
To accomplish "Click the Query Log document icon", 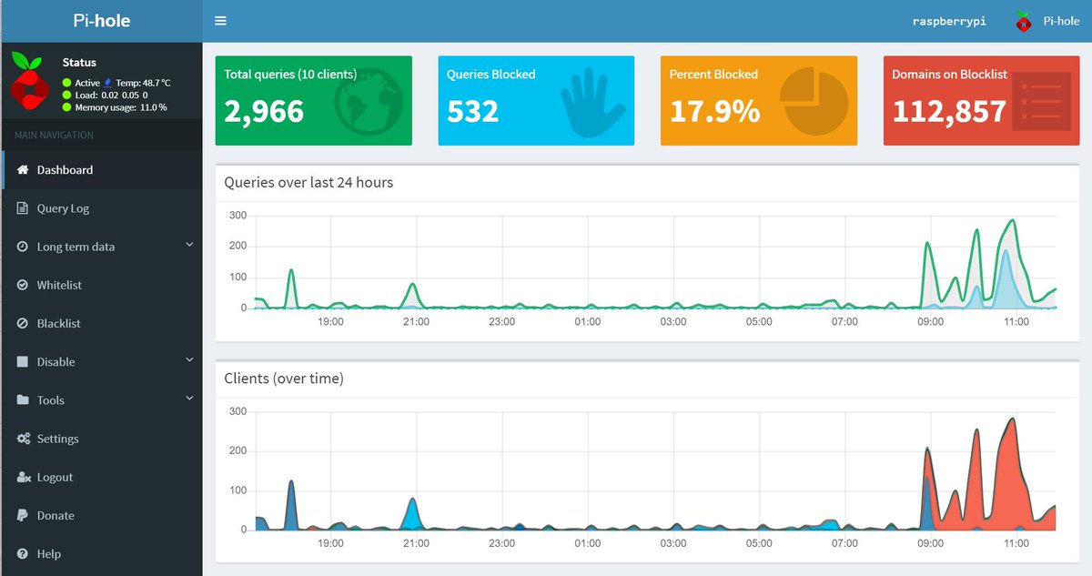I will [23, 207].
